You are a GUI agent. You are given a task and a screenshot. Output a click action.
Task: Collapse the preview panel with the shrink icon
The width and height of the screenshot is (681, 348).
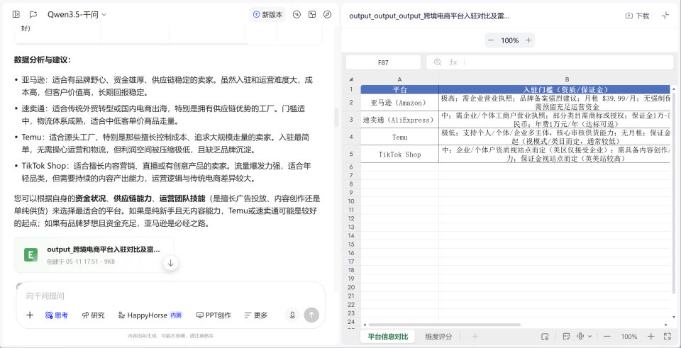665,16
